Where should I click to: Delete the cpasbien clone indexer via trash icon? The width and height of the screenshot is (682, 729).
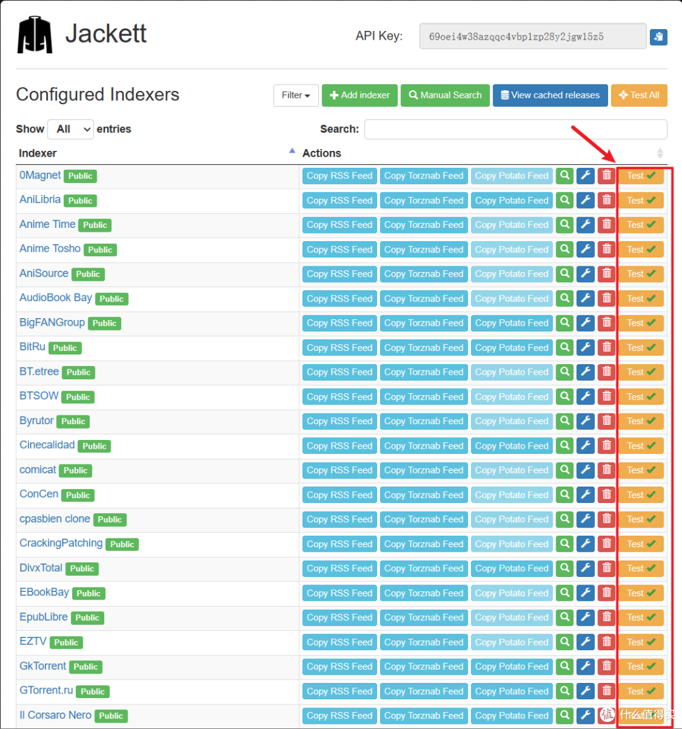607,519
